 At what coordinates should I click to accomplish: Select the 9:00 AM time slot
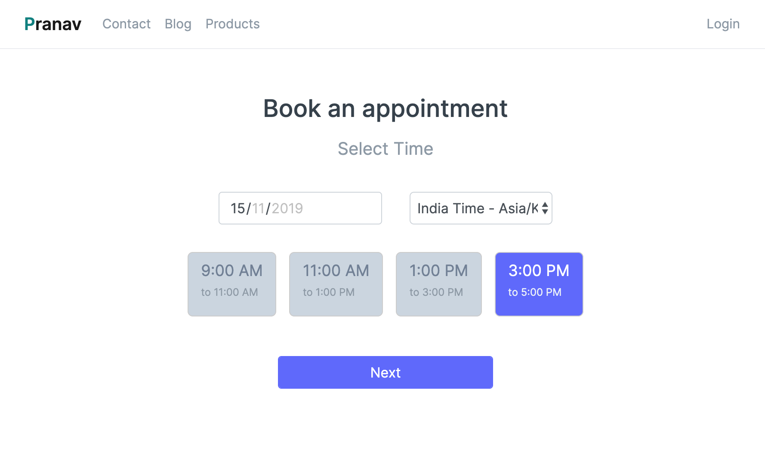click(x=231, y=284)
